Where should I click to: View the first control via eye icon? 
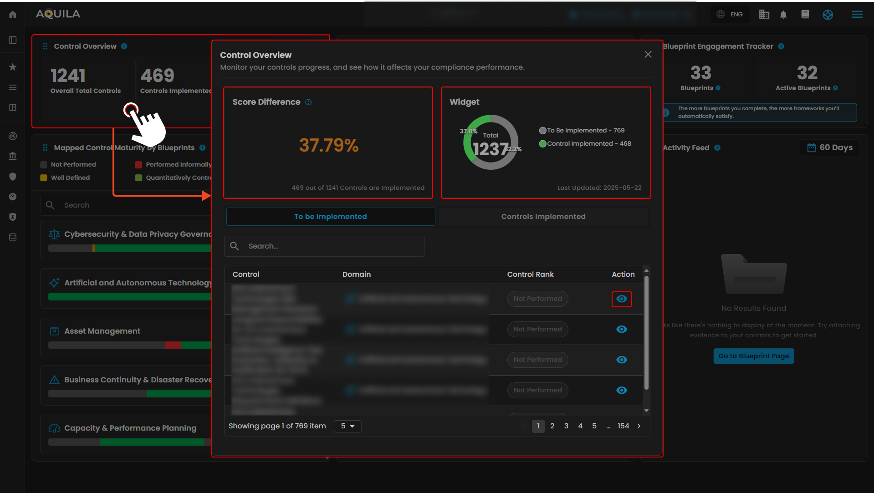point(622,299)
